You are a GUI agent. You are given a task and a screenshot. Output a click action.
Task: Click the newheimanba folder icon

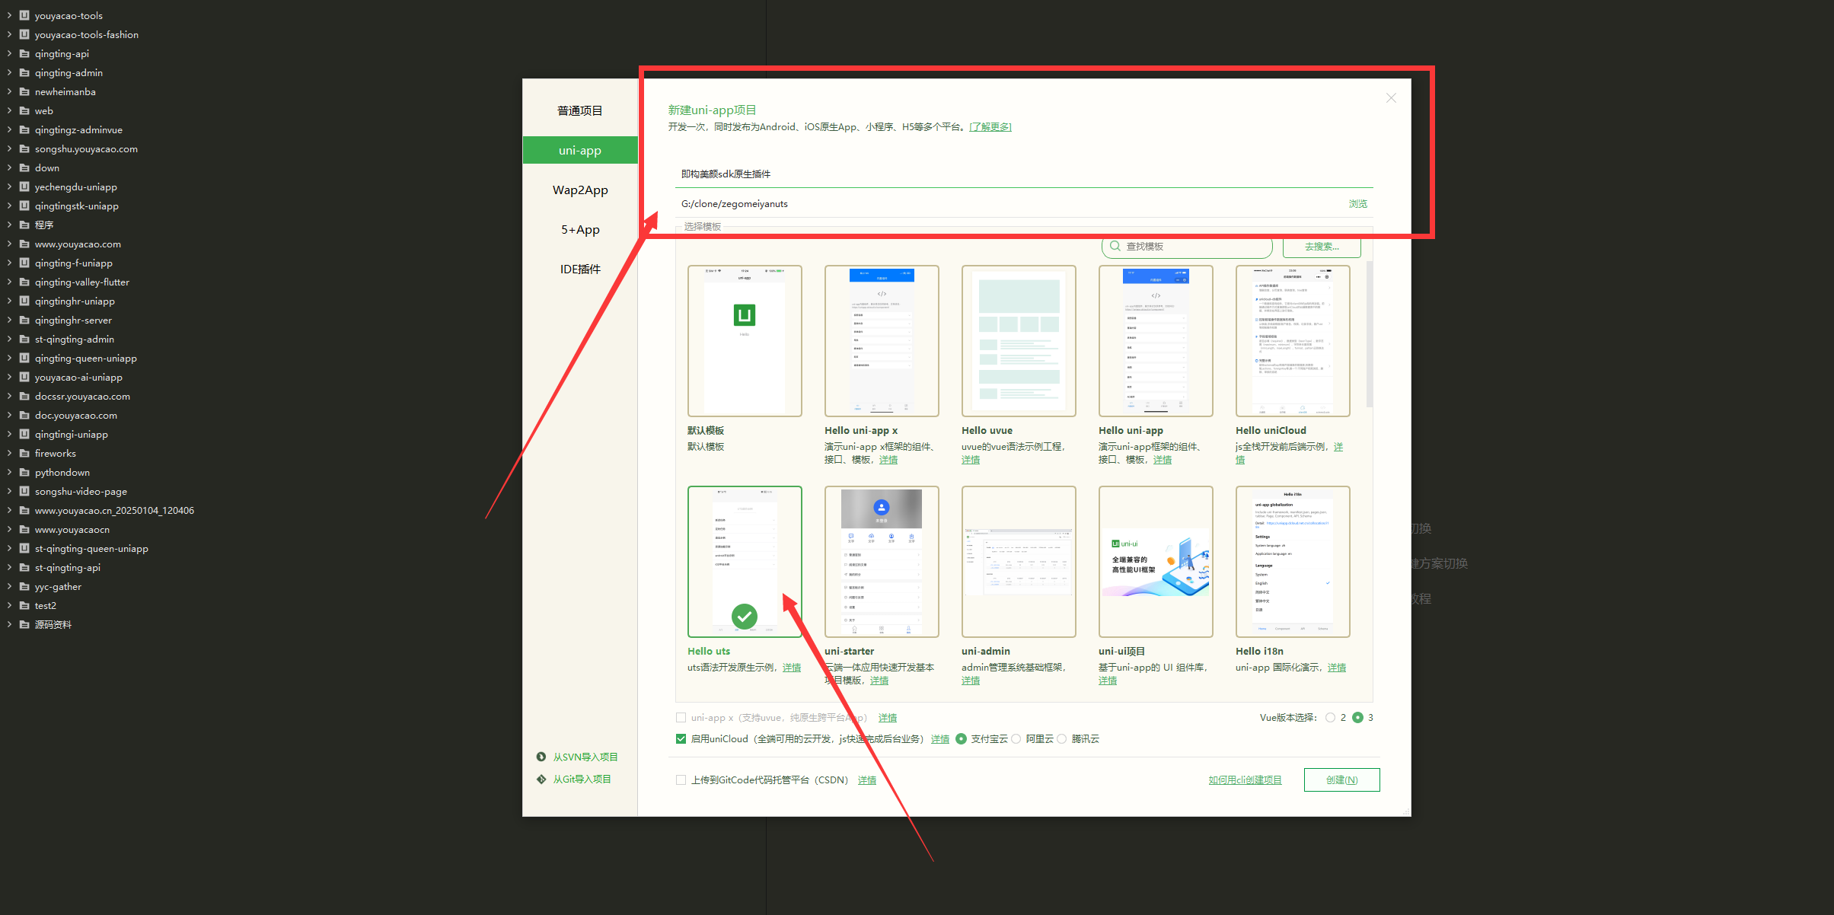[24, 91]
